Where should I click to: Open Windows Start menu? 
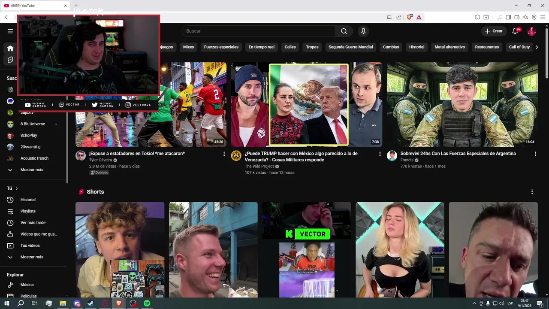6,303
